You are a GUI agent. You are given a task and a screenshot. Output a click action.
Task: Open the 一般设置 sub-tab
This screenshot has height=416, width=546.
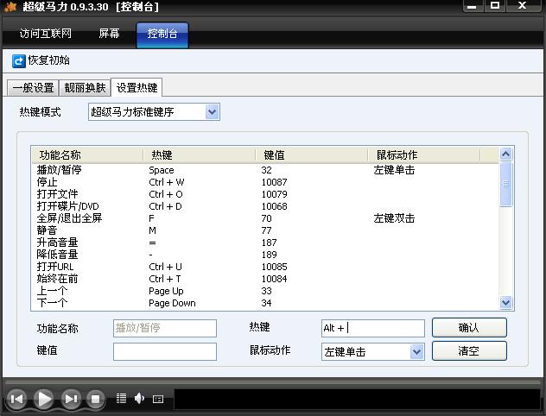pyautogui.click(x=33, y=88)
